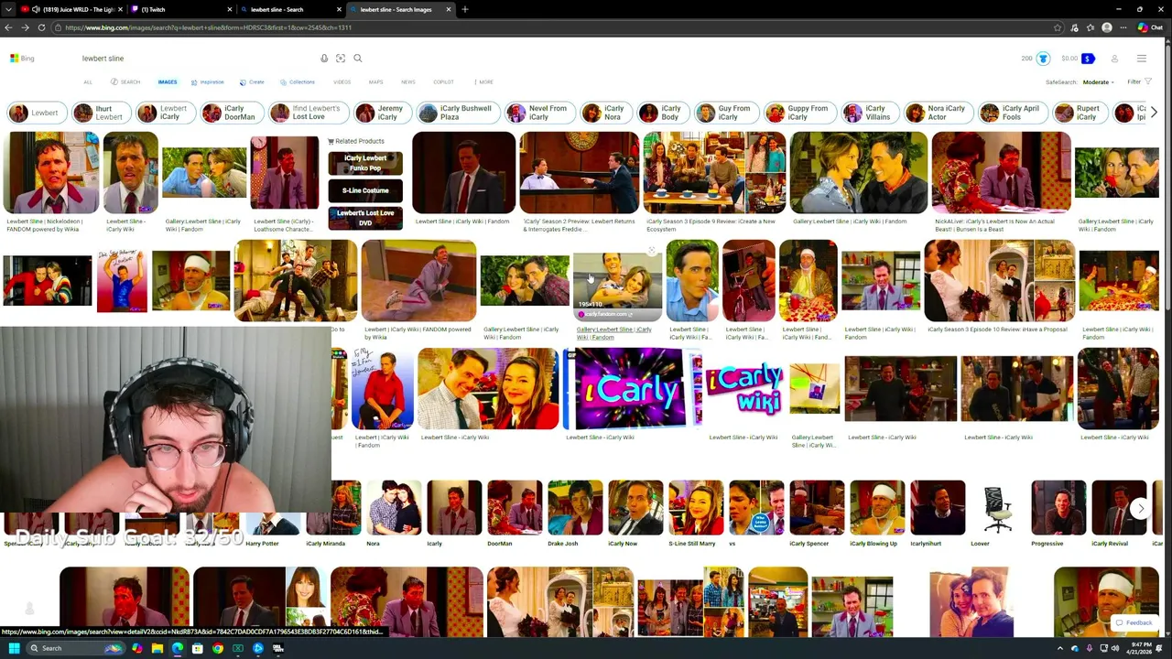Select the IMAGES tab

(x=168, y=82)
